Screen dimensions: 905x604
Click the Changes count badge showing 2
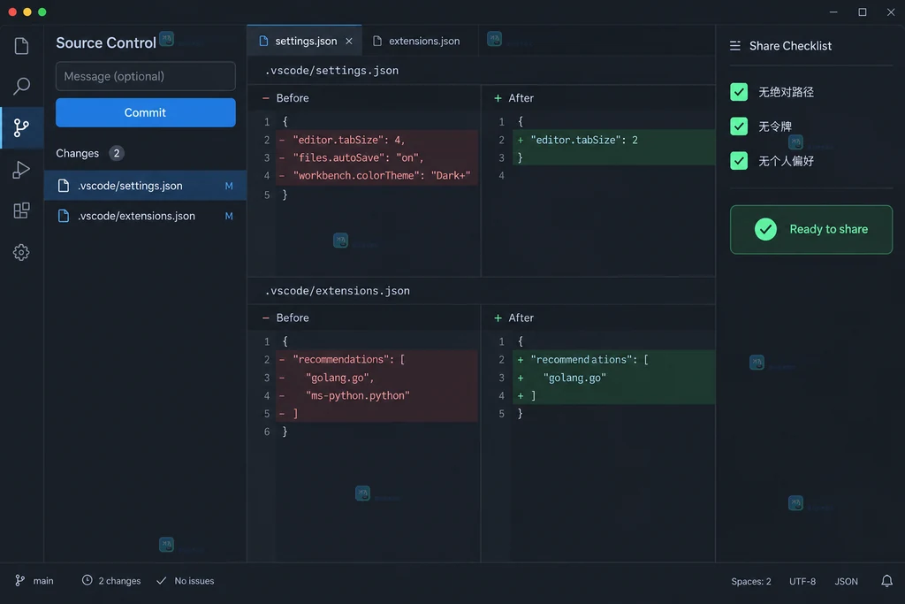tap(116, 153)
